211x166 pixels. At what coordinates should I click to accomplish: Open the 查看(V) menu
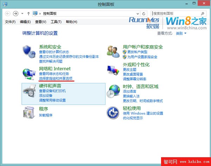click(x=41, y=22)
